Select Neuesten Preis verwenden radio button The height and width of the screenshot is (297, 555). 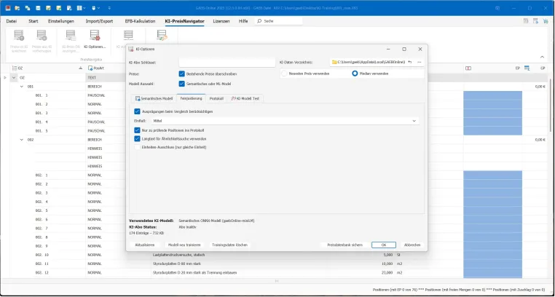pos(284,74)
